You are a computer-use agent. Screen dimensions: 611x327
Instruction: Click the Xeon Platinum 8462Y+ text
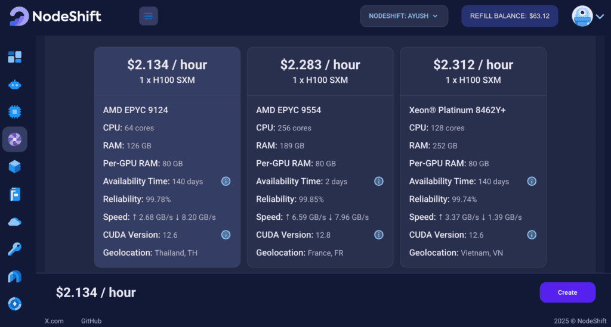458,110
